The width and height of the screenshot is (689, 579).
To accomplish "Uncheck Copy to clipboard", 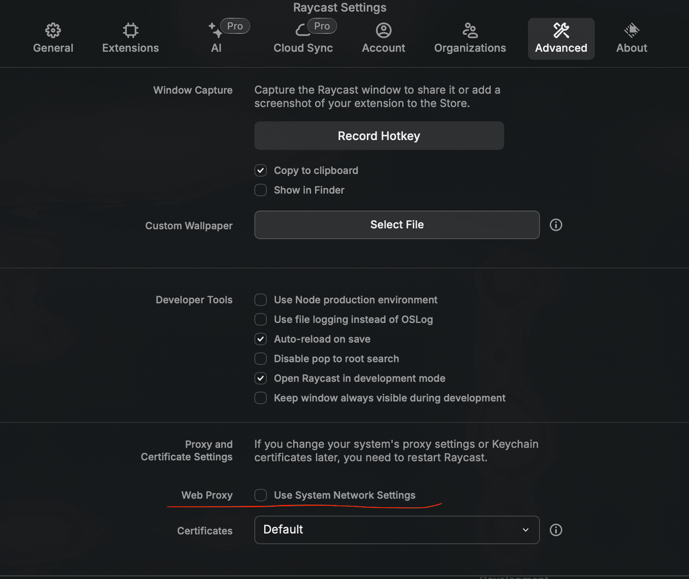I will tap(260, 170).
